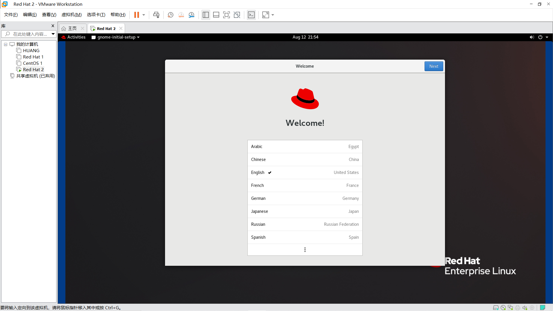This screenshot has width=553, height=311.
Task: Click the printer status icon
Action: (518, 308)
